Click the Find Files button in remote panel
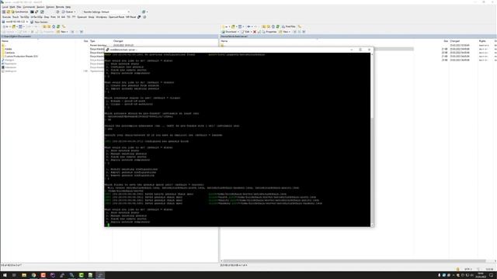497x279 pixels. tap(288, 26)
